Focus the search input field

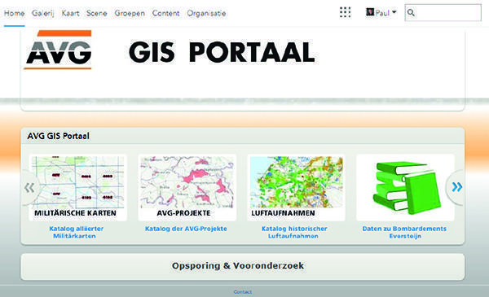(x=443, y=13)
